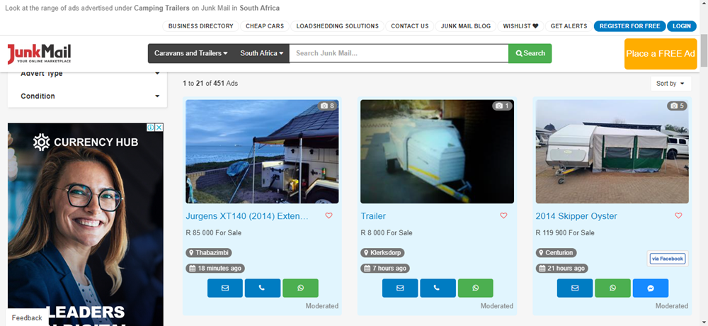This screenshot has height=326, width=708.
Task: Click the R 85 000 For Sale price
Action: (214, 233)
